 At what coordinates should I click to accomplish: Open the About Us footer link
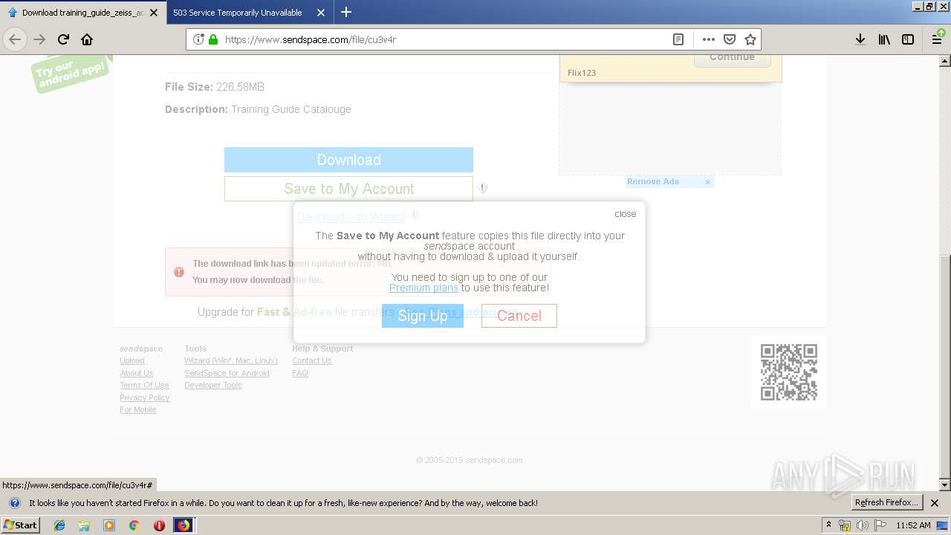(x=137, y=373)
